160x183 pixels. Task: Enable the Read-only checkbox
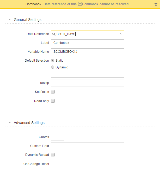pos(53,101)
